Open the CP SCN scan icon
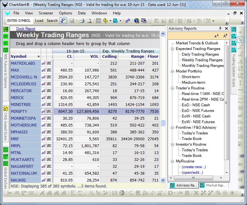Screen dimensions: 247x205 click(x=234, y=36)
